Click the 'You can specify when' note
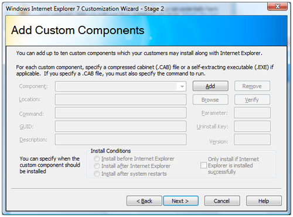The width and height of the screenshot is (293, 217). point(50,165)
